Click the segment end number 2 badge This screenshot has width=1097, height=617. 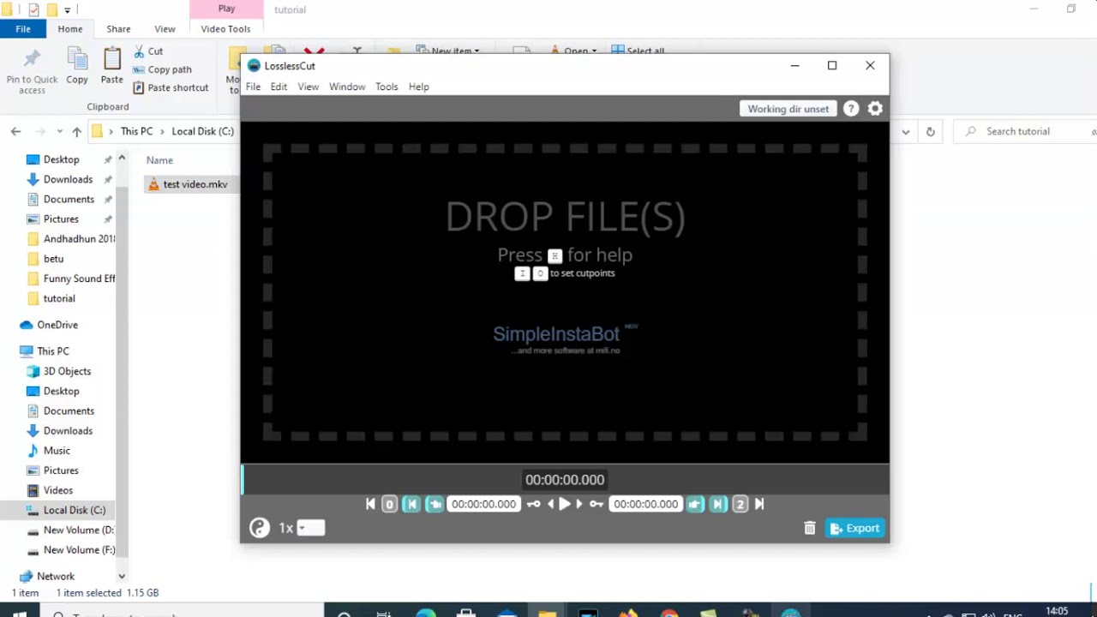pos(740,504)
